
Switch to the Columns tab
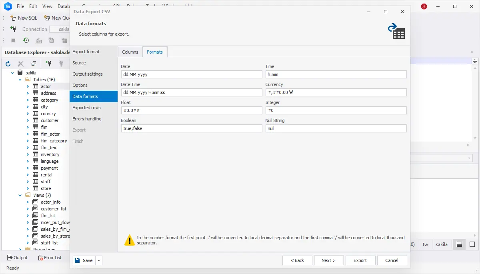click(130, 52)
